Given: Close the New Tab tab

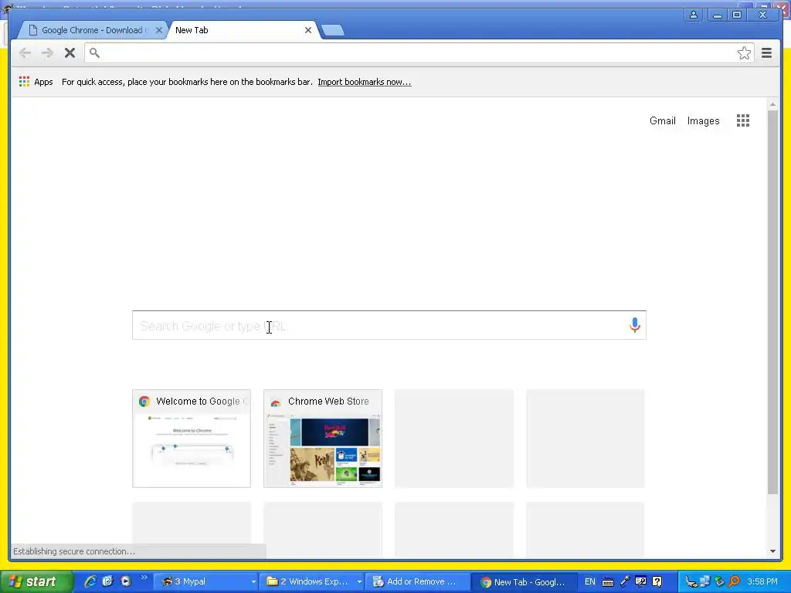Looking at the screenshot, I should click(307, 30).
